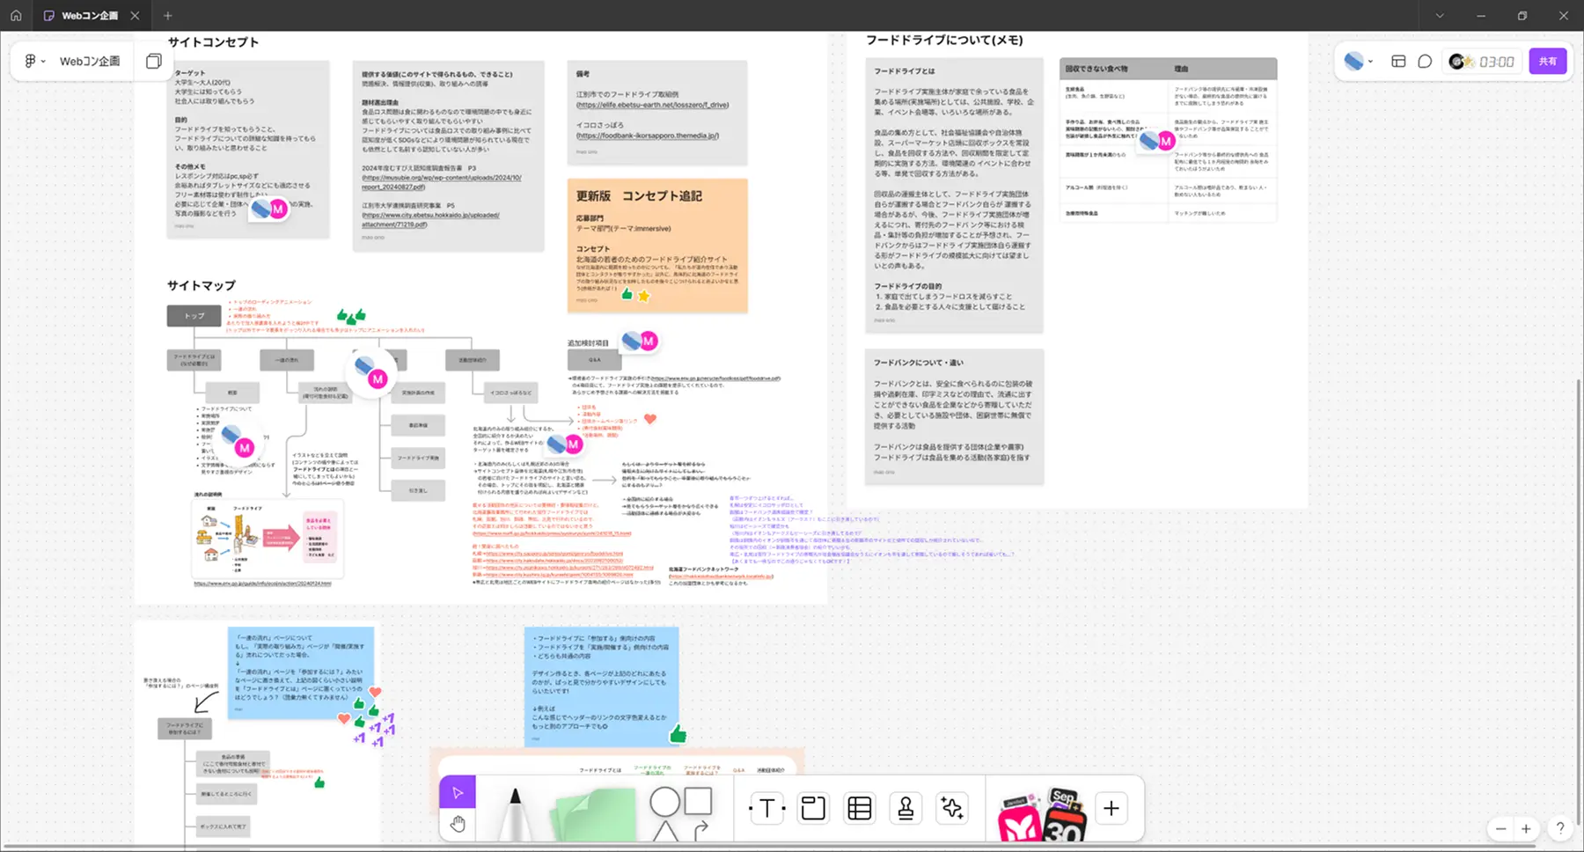Image resolution: width=1584 pixels, height=852 pixels.
Task: Select the circle shape tool
Action: [664, 802]
